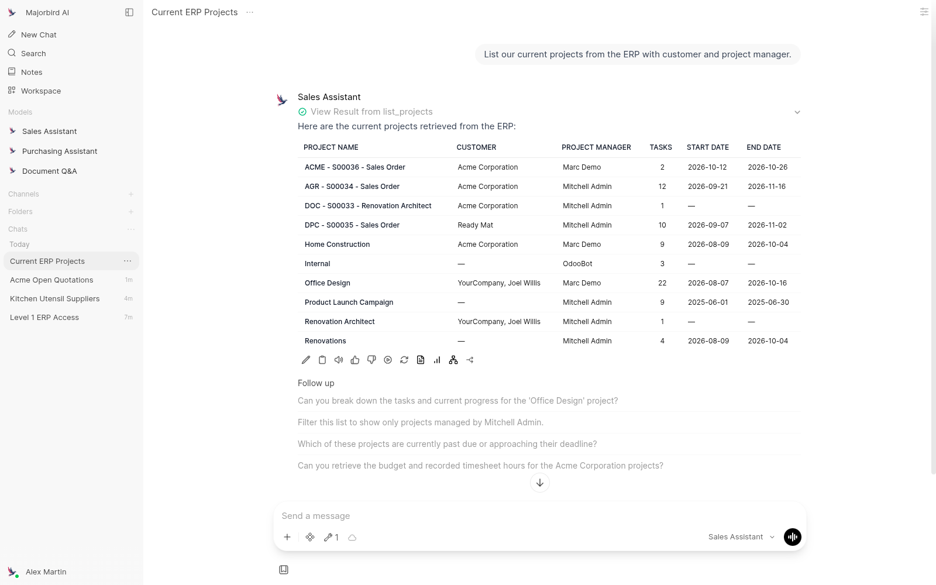This screenshot has width=936, height=585.
Task: Click the hierarchy diagram icon under the response
Action: click(x=453, y=360)
